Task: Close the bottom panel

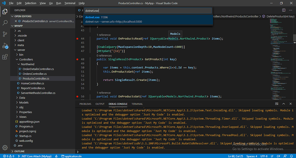Action: tap(291, 104)
